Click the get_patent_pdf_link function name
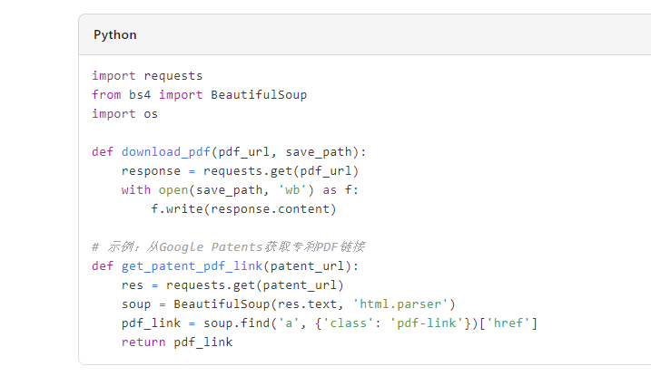This screenshot has width=651, height=376. click(x=192, y=265)
